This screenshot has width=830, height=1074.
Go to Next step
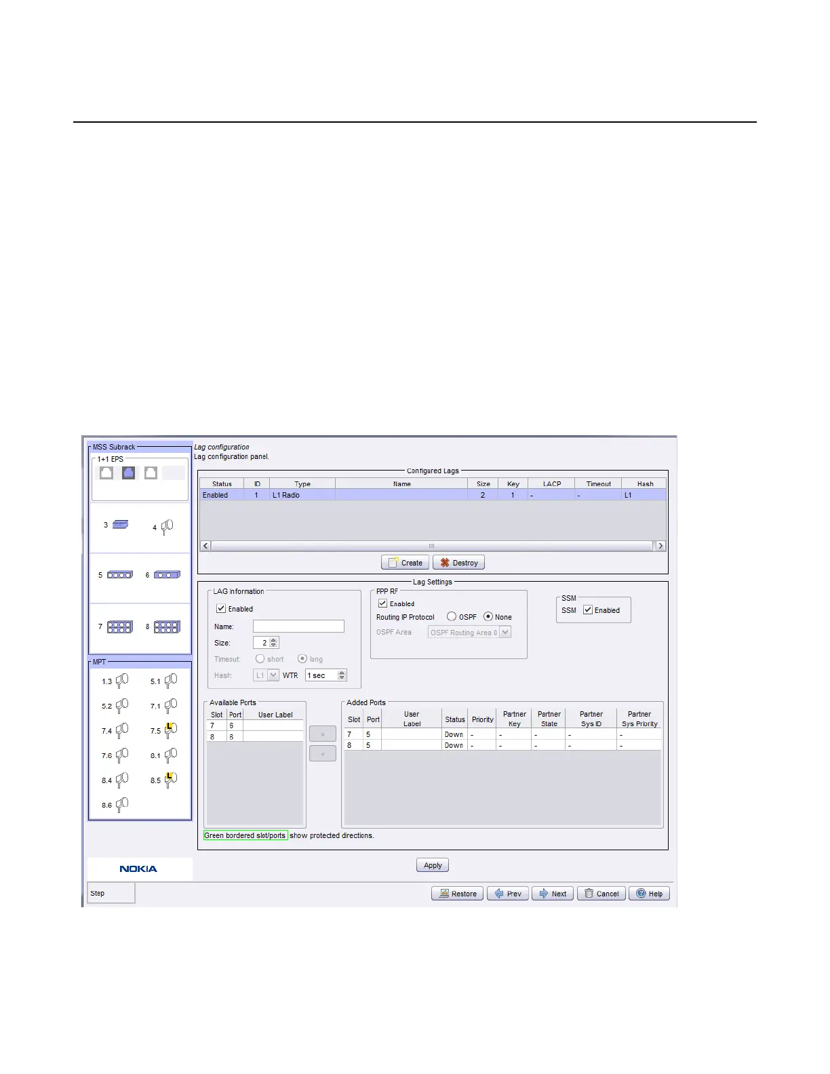tap(553, 894)
